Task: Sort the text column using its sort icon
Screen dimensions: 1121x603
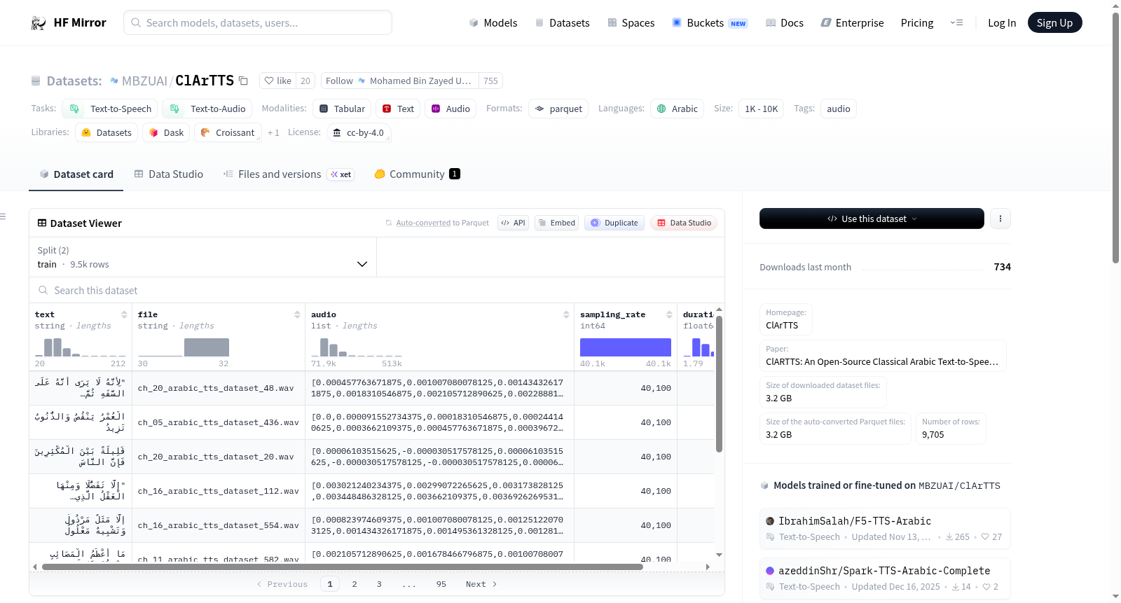Action: coord(124,314)
